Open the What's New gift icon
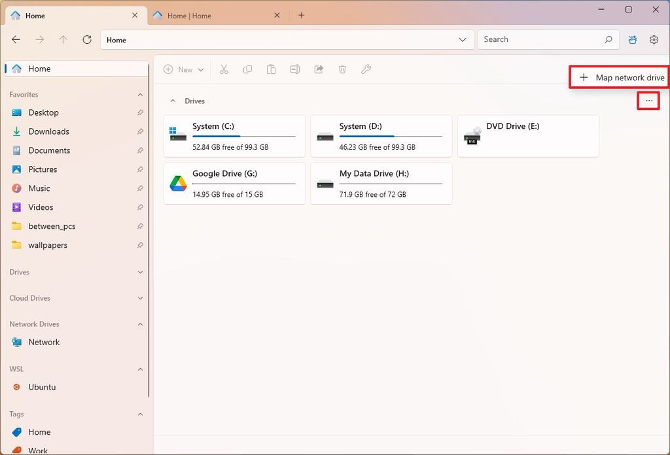The image size is (670, 455). coord(632,39)
